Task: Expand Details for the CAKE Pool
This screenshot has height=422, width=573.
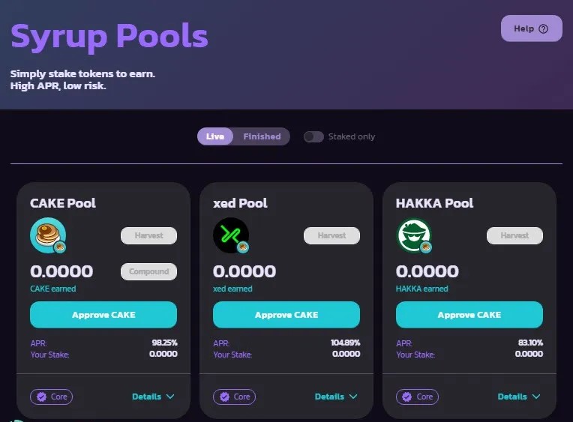Action: point(153,397)
